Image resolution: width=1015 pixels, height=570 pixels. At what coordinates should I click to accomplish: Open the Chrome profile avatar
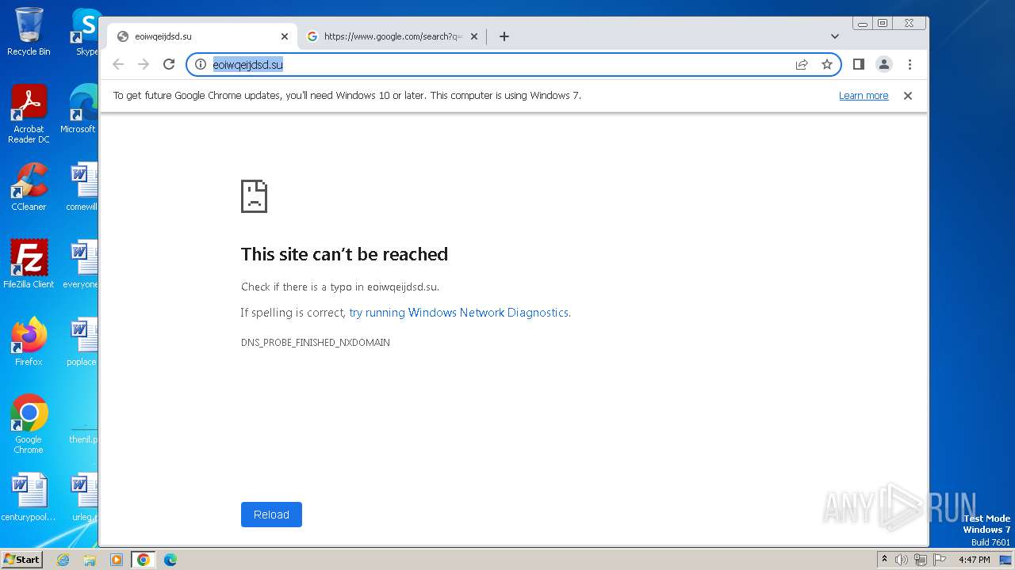[884, 64]
